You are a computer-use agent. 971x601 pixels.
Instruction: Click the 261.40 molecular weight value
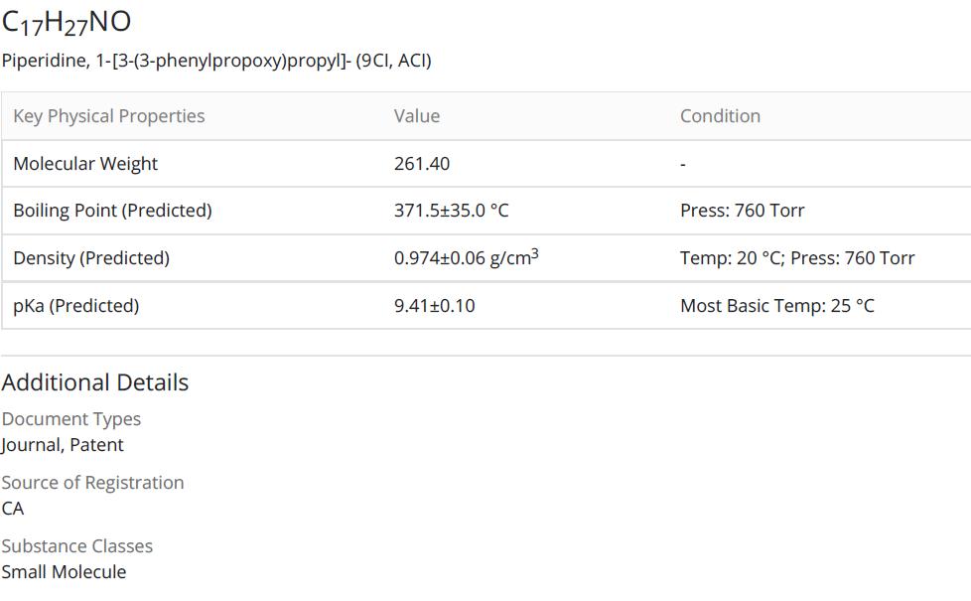[x=422, y=164]
